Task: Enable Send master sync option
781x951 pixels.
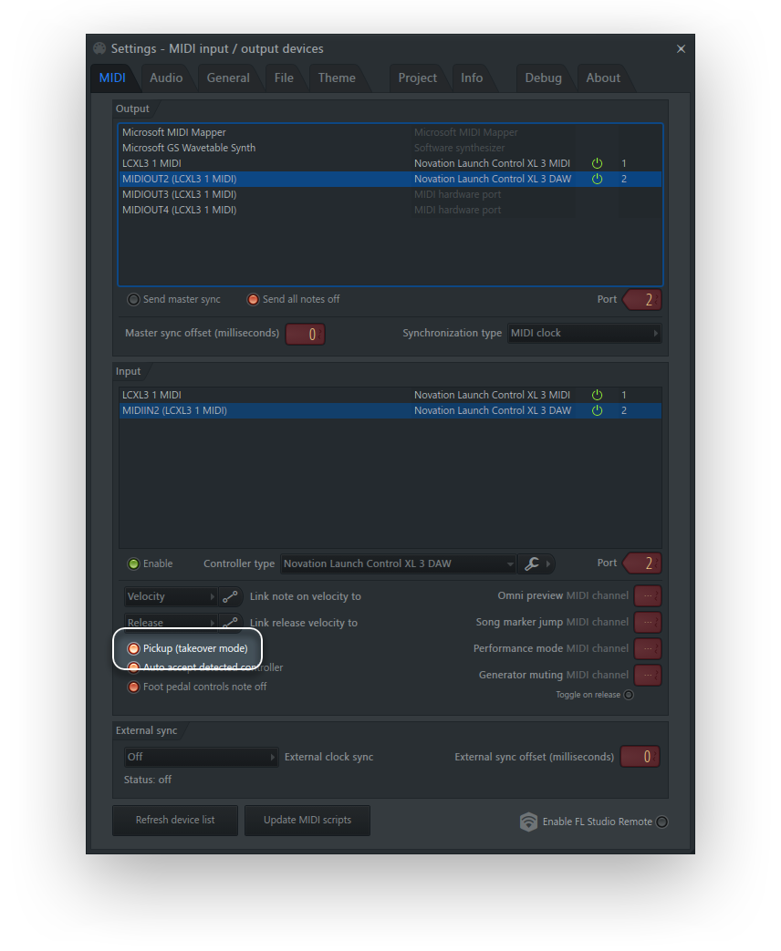Action: pos(133,300)
